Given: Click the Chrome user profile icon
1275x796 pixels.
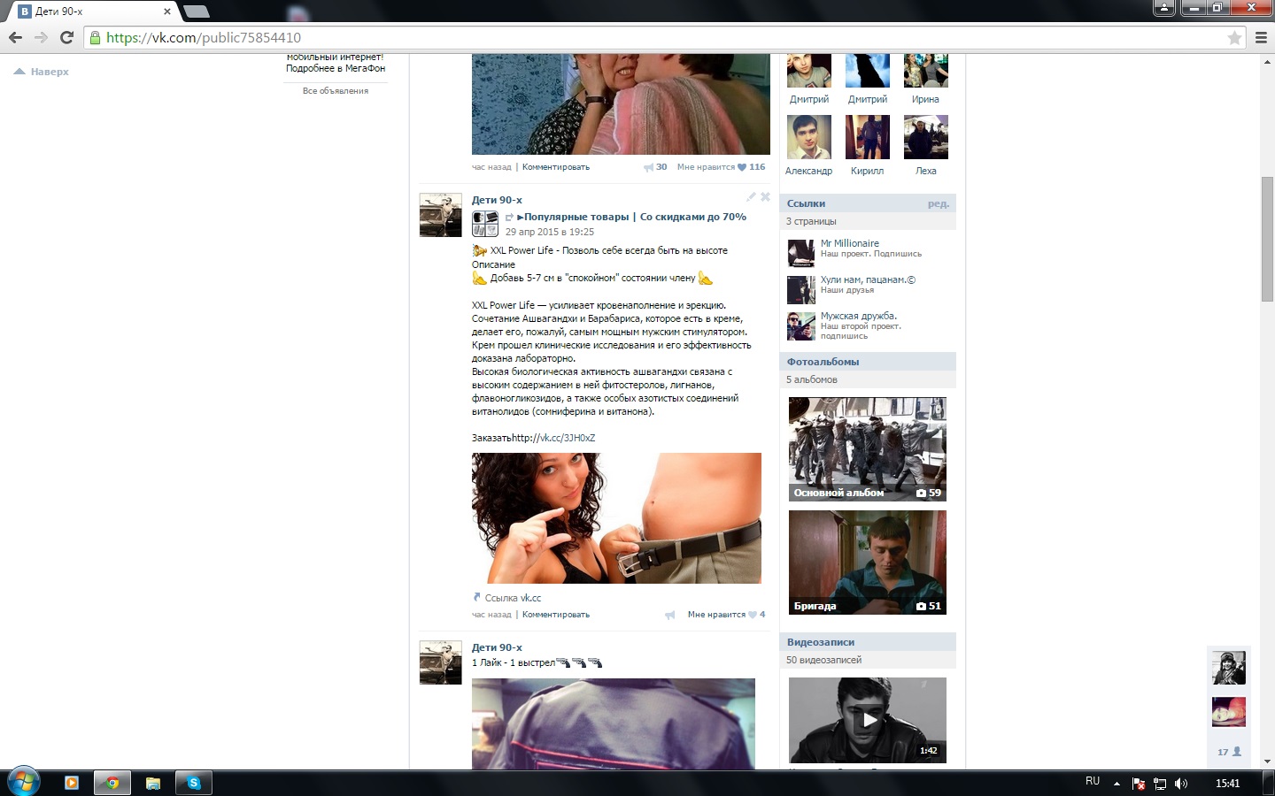Looking at the screenshot, I should pos(1163,8).
